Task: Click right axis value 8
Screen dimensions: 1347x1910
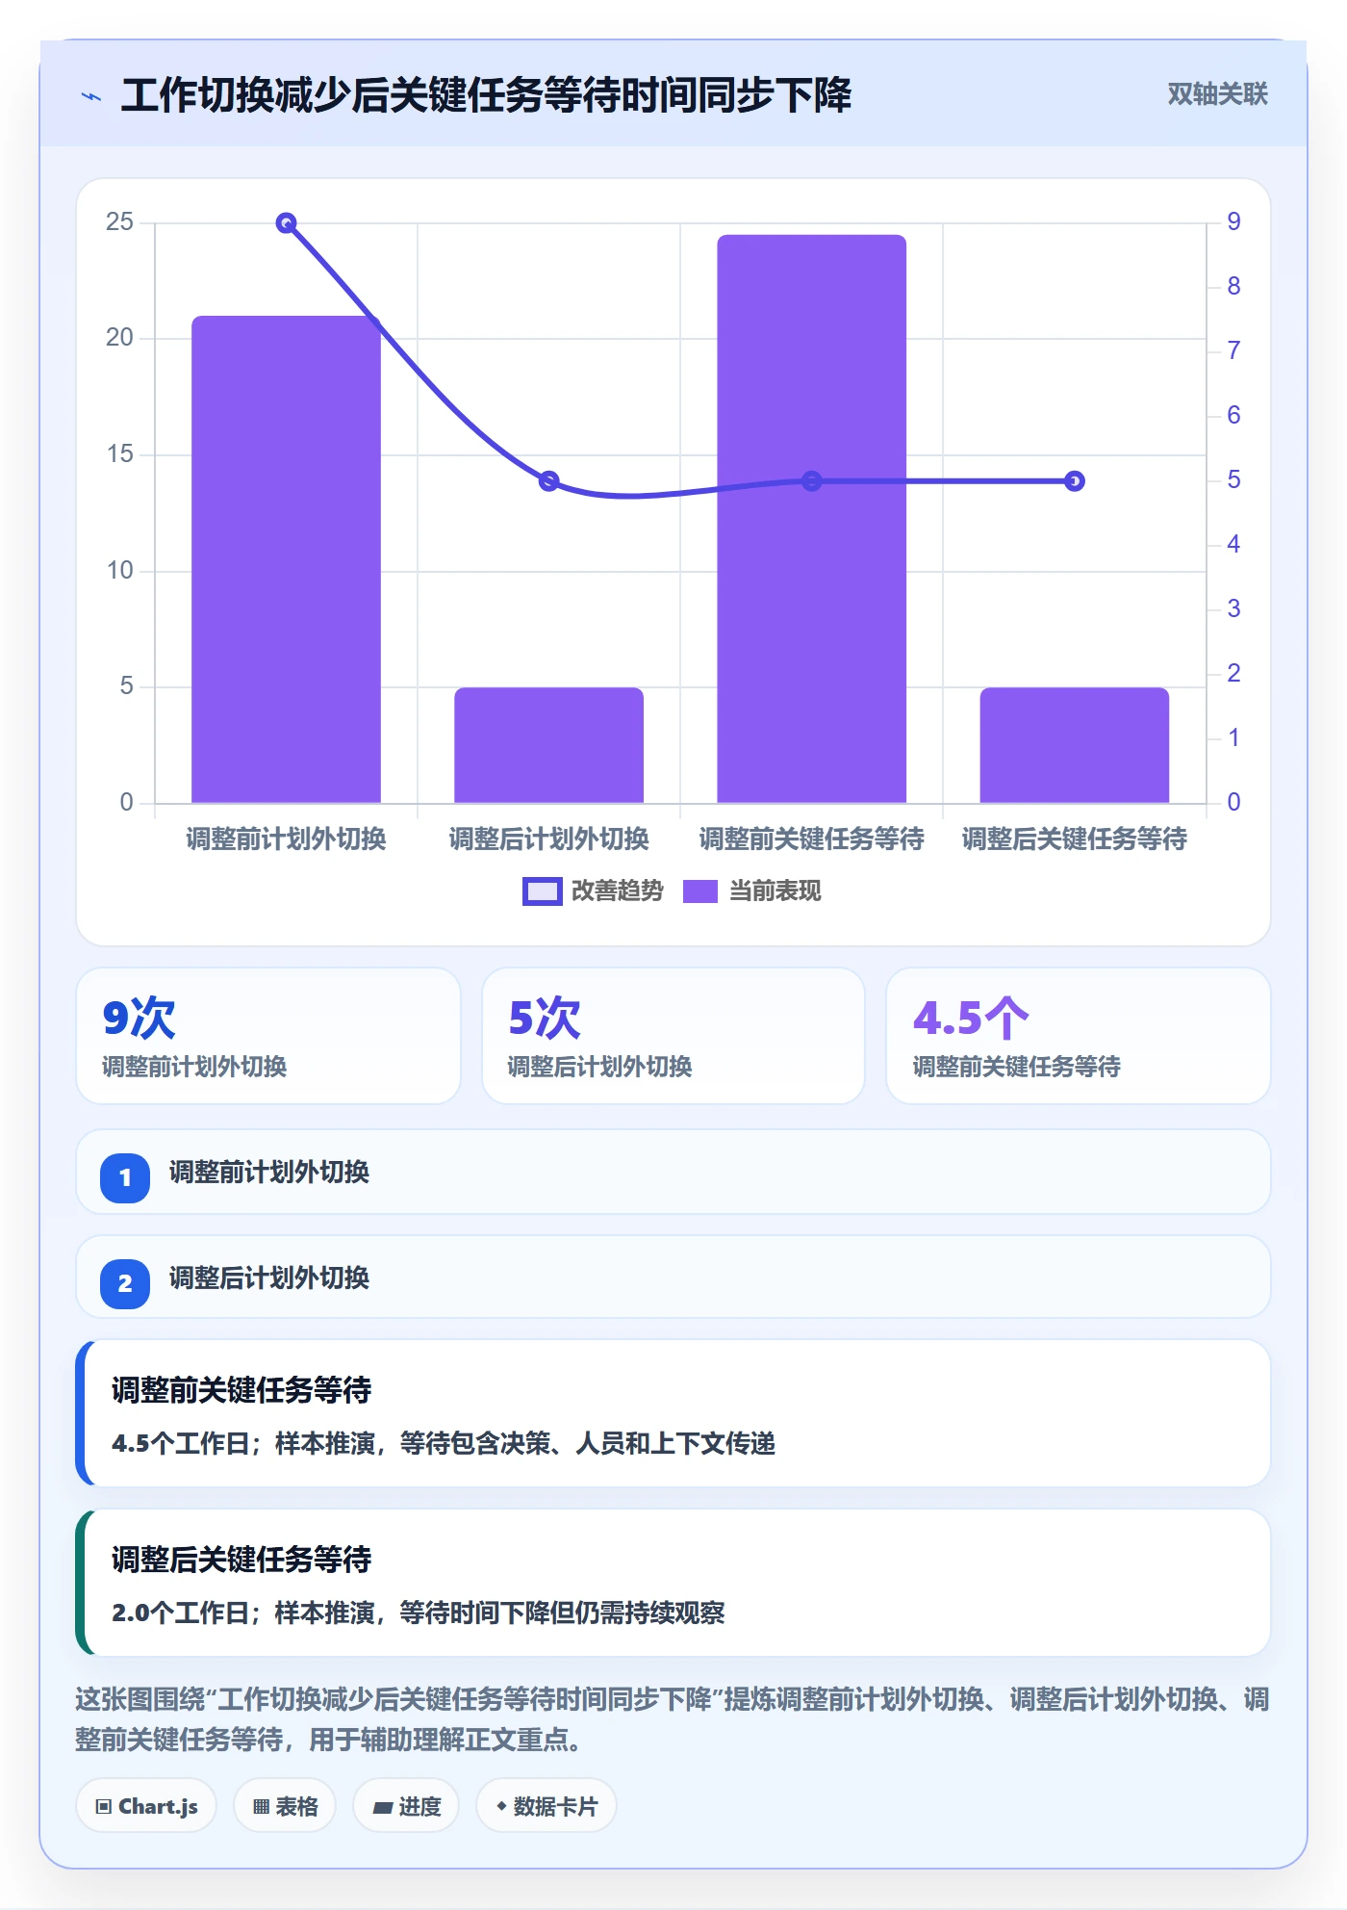Action: coord(1233,287)
